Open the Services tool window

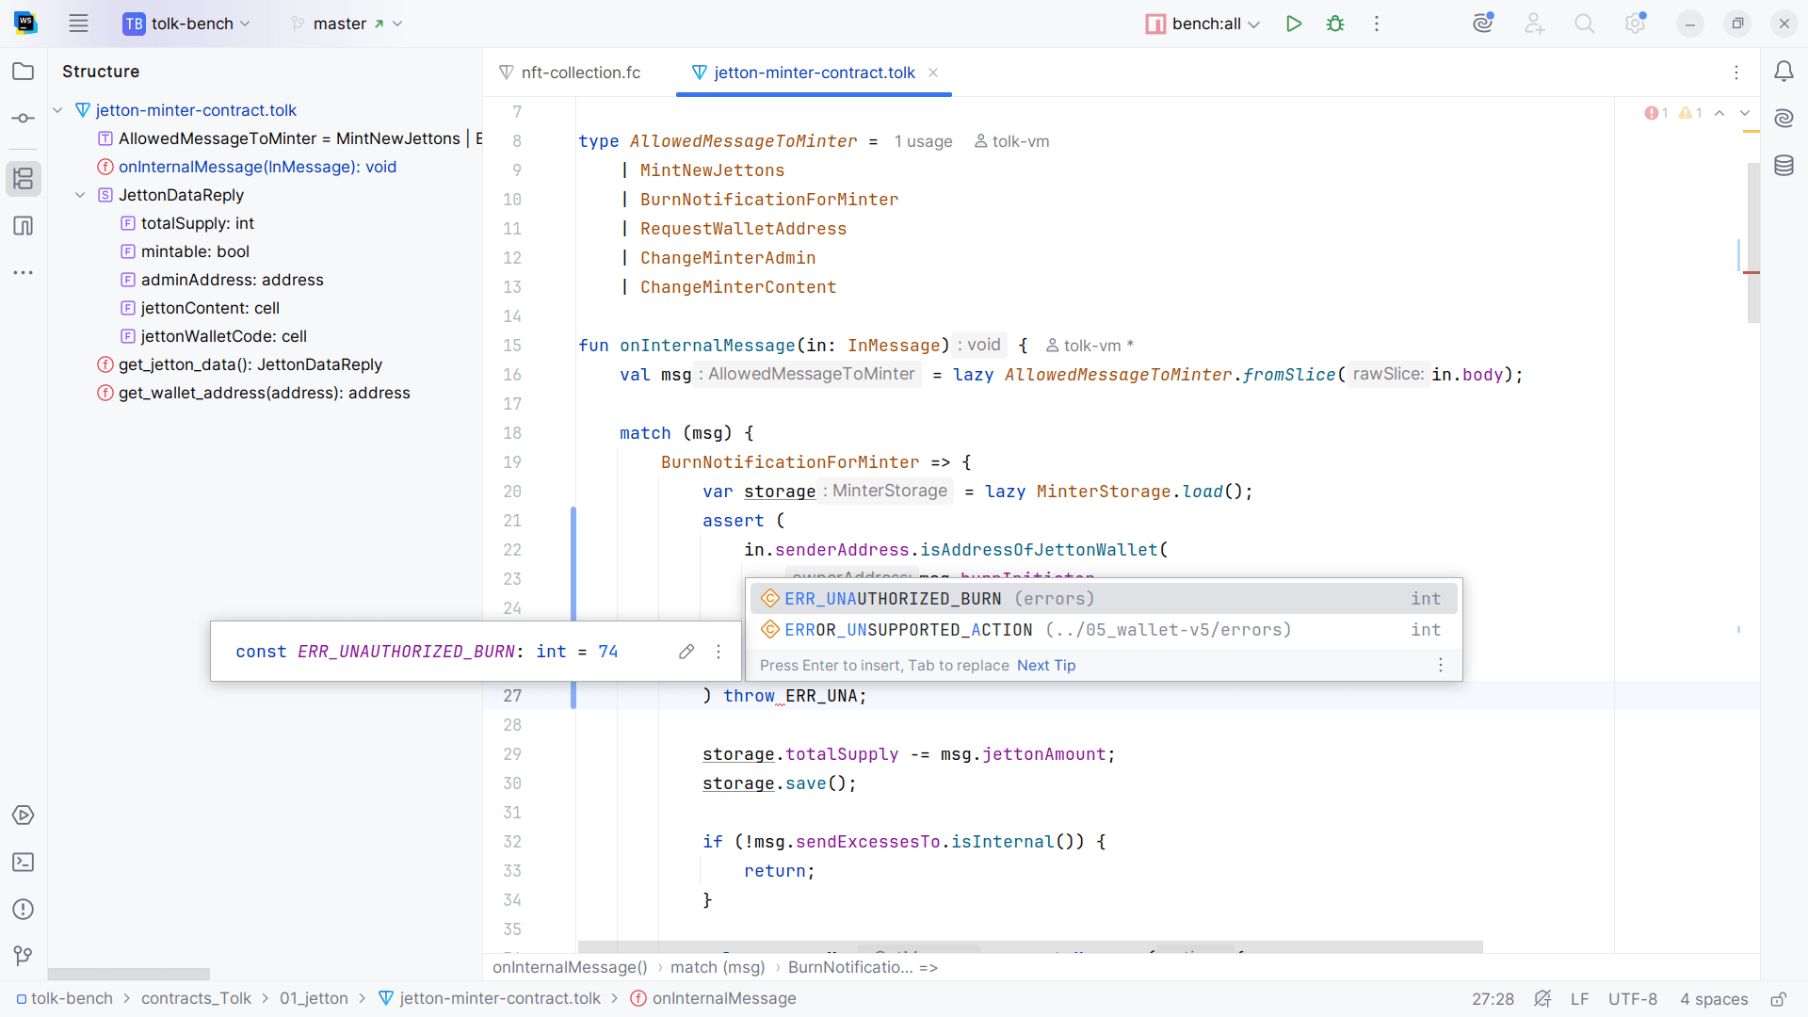click(x=24, y=815)
